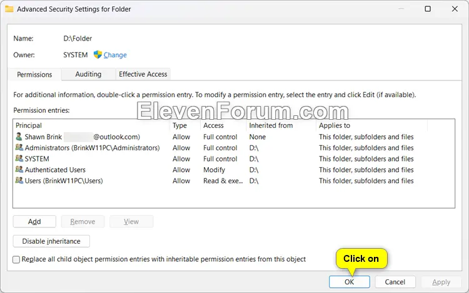Switch to the Permissions tab

coord(34,75)
